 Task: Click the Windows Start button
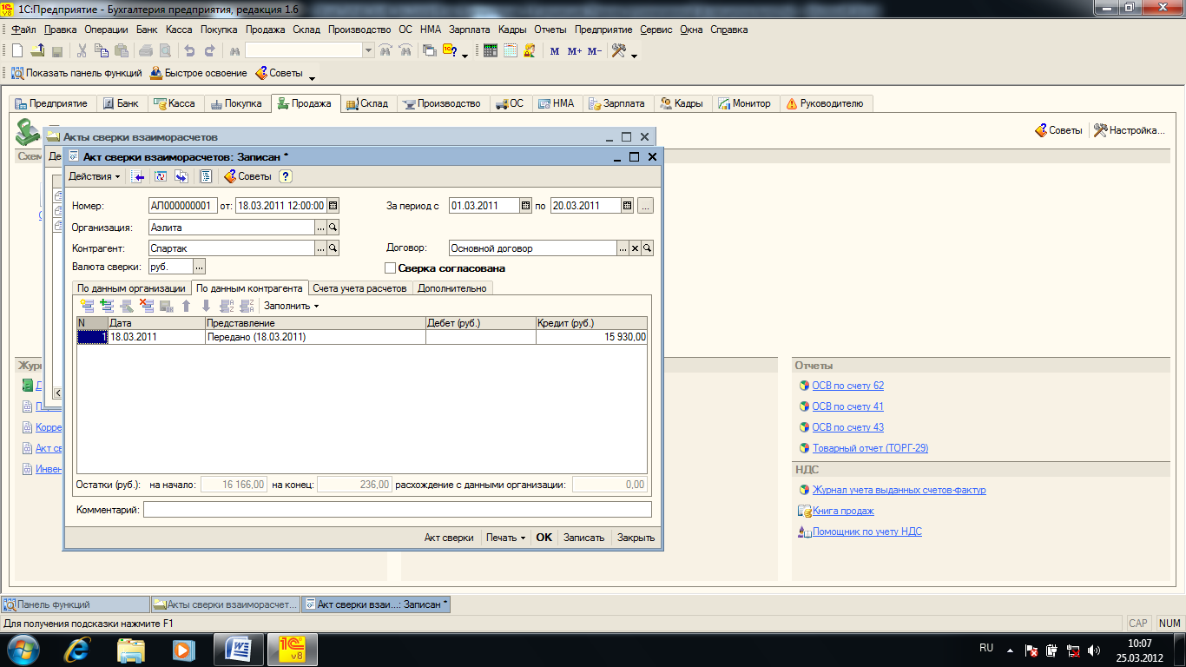pyautogui.click(x=23, y=649)
